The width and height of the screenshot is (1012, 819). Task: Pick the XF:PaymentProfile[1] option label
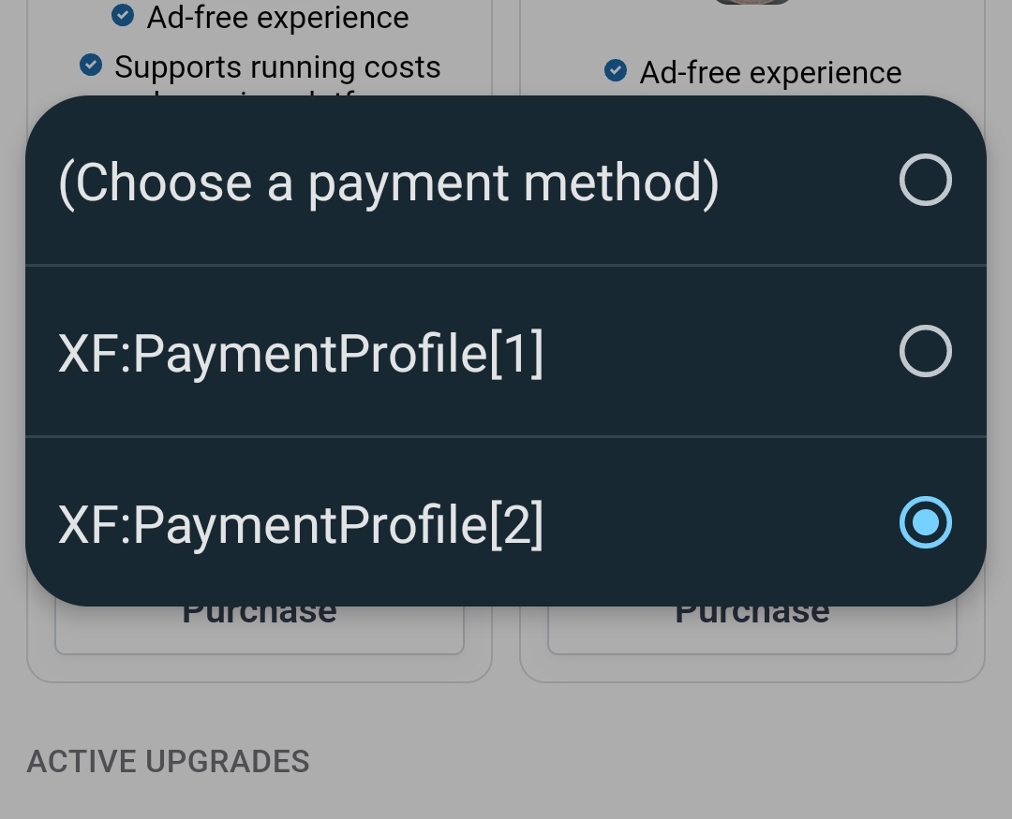(x=301, y=353)
